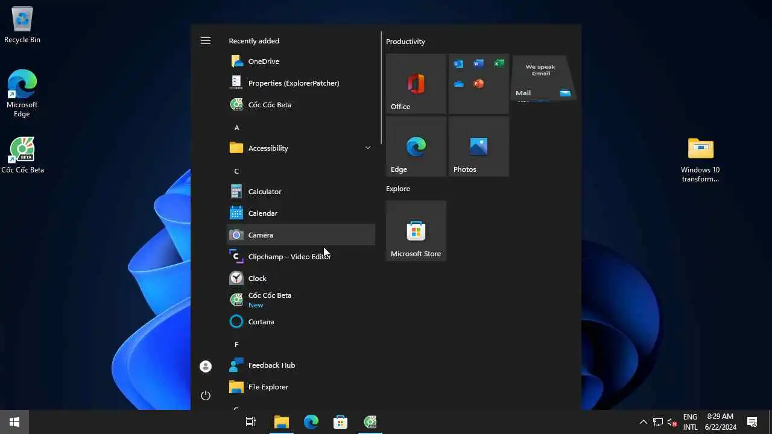This screenshot has width=772, height=434.
Task: Open Clipchamp – Video Editor
Action: (301, 257)
